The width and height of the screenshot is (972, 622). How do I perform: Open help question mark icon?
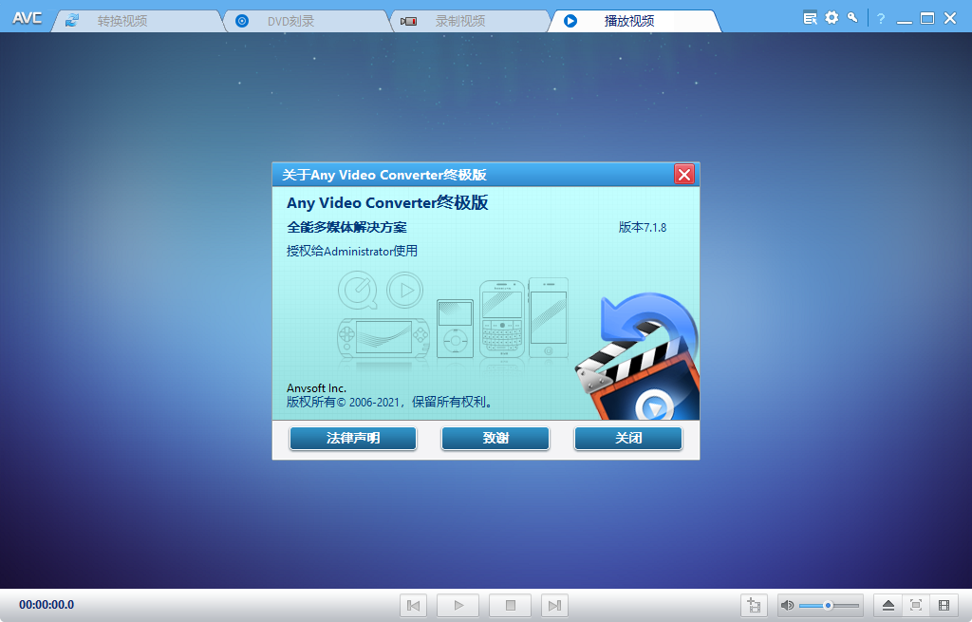[880, 19]
